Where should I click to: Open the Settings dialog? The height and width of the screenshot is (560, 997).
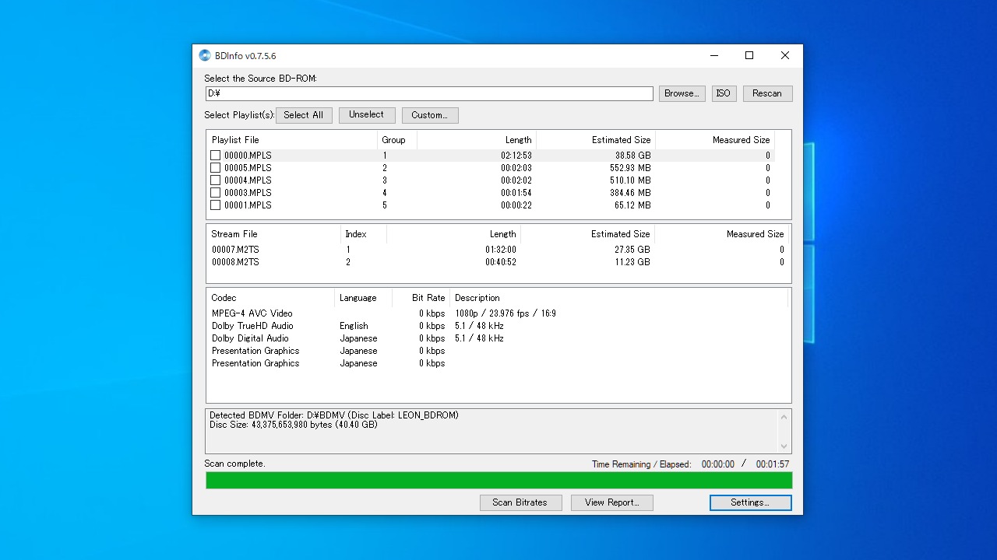tap(750, 502)
